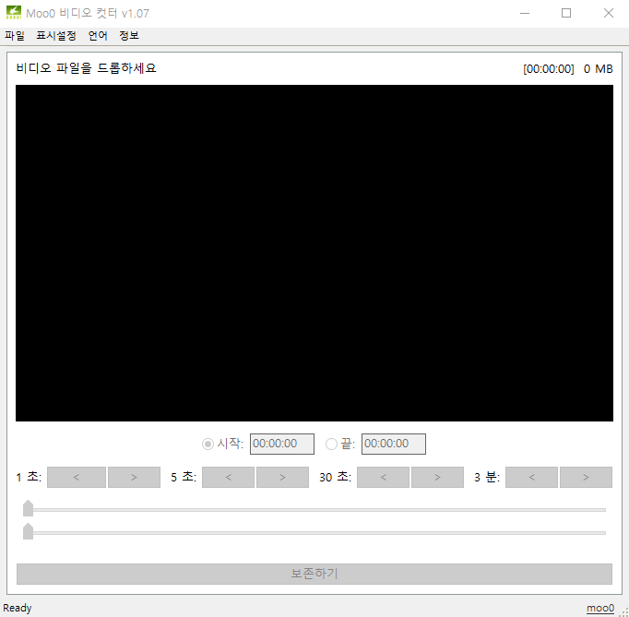Open the 정보 menu
Image resolution: width=629 pixels, height=617 pixels.
pyautogui.click(x=129, y=36)
